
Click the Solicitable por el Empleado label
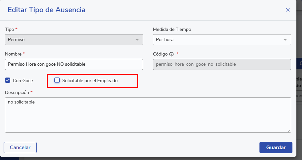[90, 80]
